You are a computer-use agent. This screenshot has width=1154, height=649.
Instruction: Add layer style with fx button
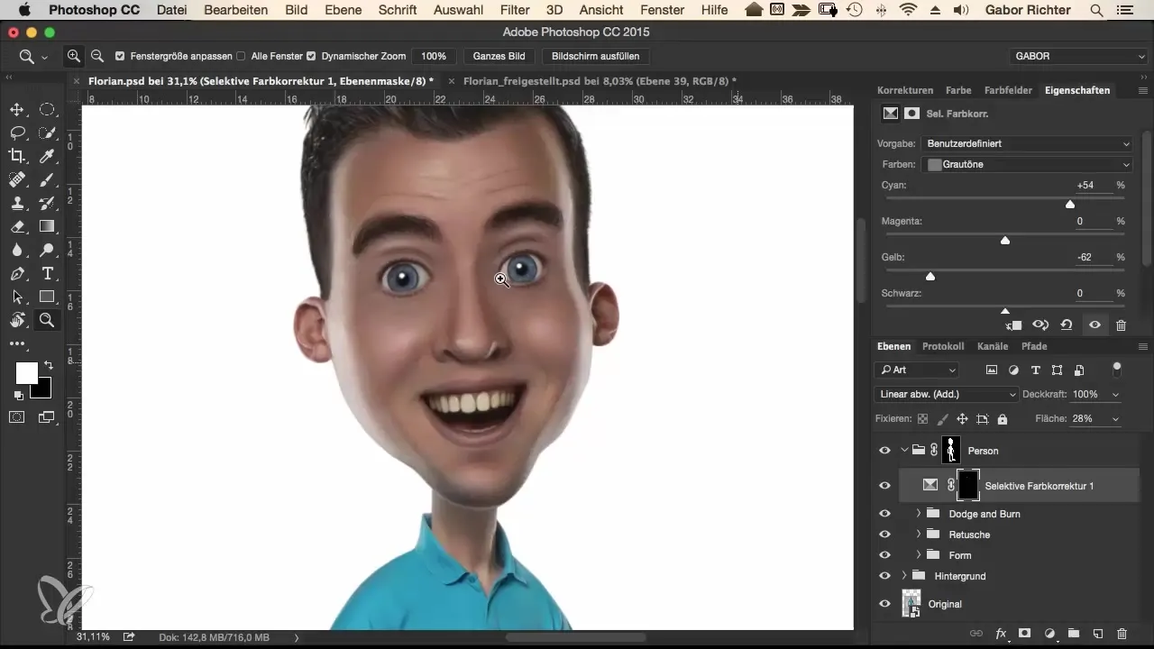click(x=1001, y=634)
